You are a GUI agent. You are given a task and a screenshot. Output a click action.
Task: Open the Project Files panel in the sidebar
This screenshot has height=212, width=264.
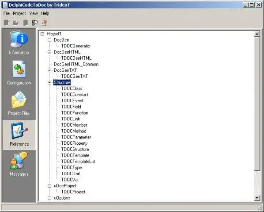[x=19, y=104]
